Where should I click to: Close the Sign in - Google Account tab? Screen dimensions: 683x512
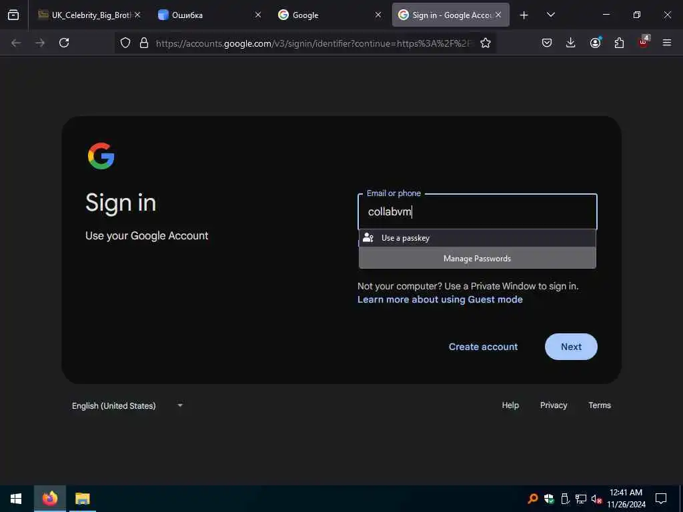(498, 15)
